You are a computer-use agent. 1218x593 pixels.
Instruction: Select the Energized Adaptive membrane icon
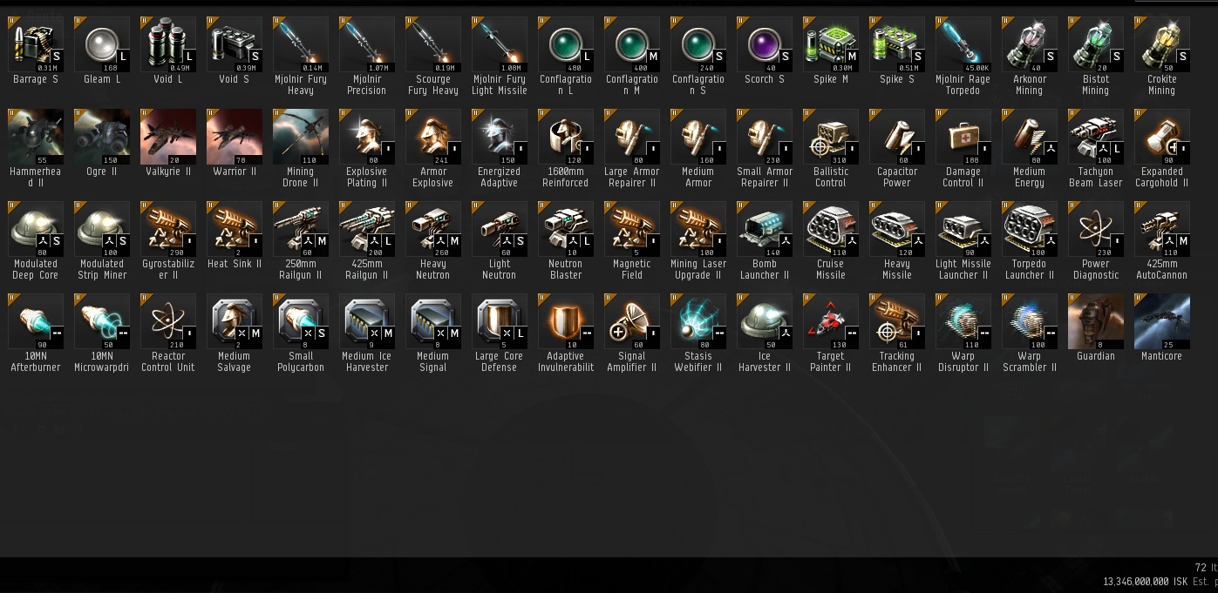pos(500,137)
